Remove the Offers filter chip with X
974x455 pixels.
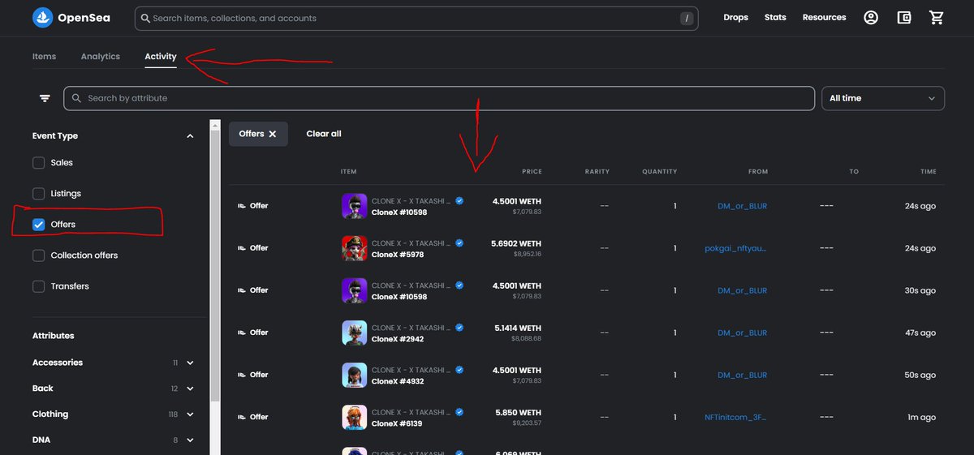click(x=273, y=134)
